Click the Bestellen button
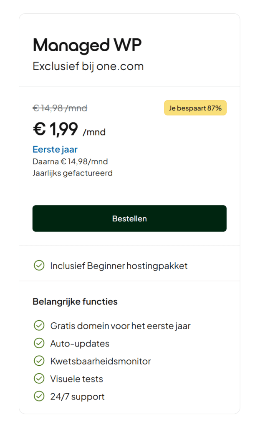The height and width of the screenshot is (427, 255). (x=129, y=218)
